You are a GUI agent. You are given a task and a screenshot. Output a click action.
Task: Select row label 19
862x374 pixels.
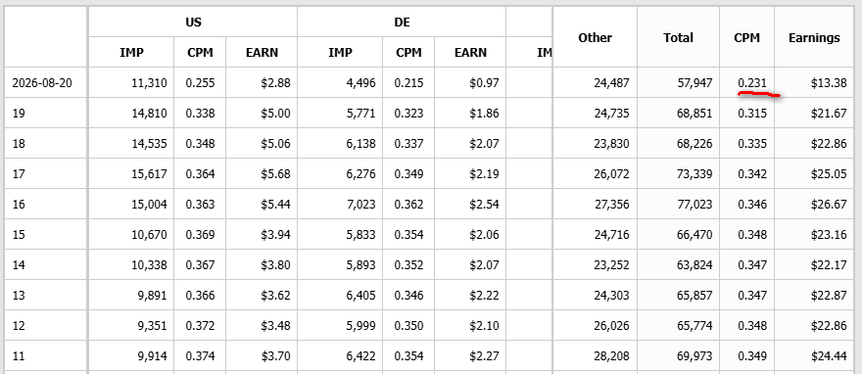(19, 114)
